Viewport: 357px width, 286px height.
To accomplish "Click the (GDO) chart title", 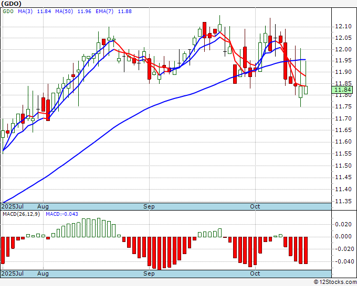I will point(12,4).
